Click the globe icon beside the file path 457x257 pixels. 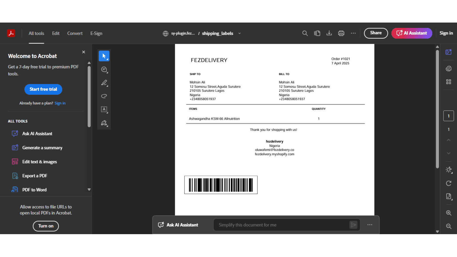165,33
